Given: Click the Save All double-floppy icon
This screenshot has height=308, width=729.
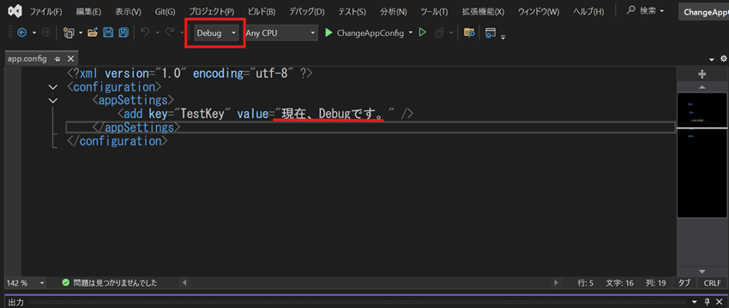Looking at the screenshot, I should tap(124, 33).
